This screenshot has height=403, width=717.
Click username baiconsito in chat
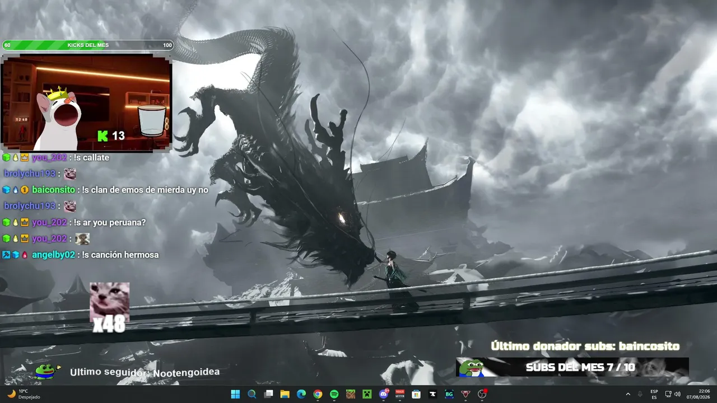coord(53,190)
